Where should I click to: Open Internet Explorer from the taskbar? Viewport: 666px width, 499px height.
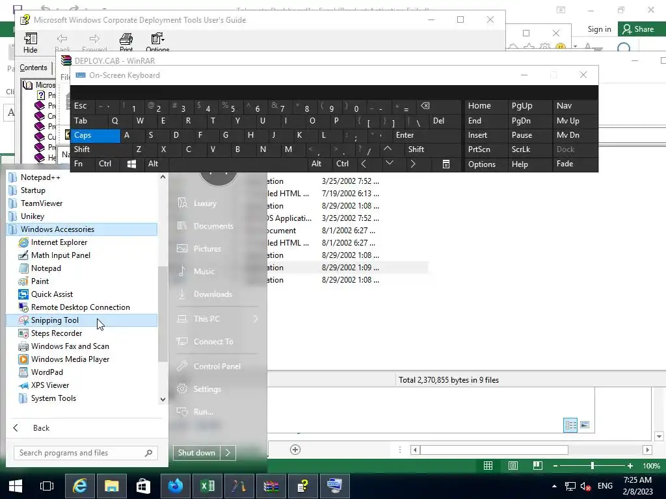[79, 486]
